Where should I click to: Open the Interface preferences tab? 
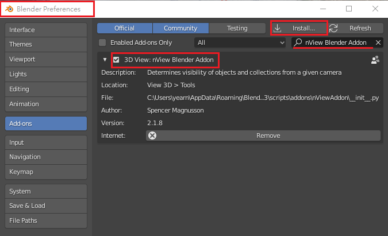click(x=46, y=30)
